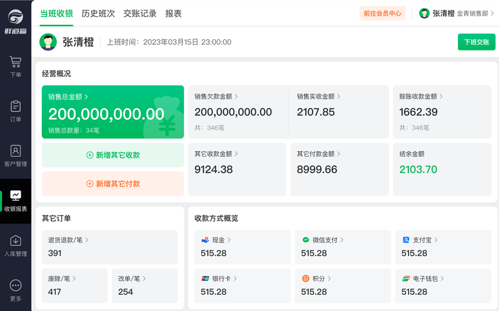
Task: Open the 订单 clipboard icon in sidebar
Action: tap(15, 106)
